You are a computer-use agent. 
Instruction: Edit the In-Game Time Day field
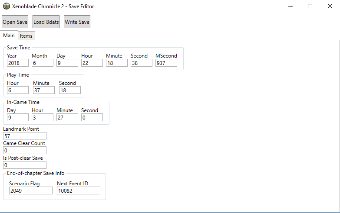(x=17, y=117)
